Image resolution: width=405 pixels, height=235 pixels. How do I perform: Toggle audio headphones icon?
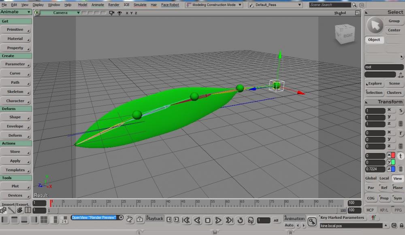point(251,220)
